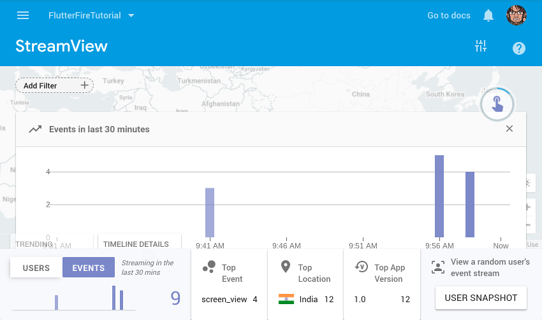Click the 9:46 AM axis label

286,246
